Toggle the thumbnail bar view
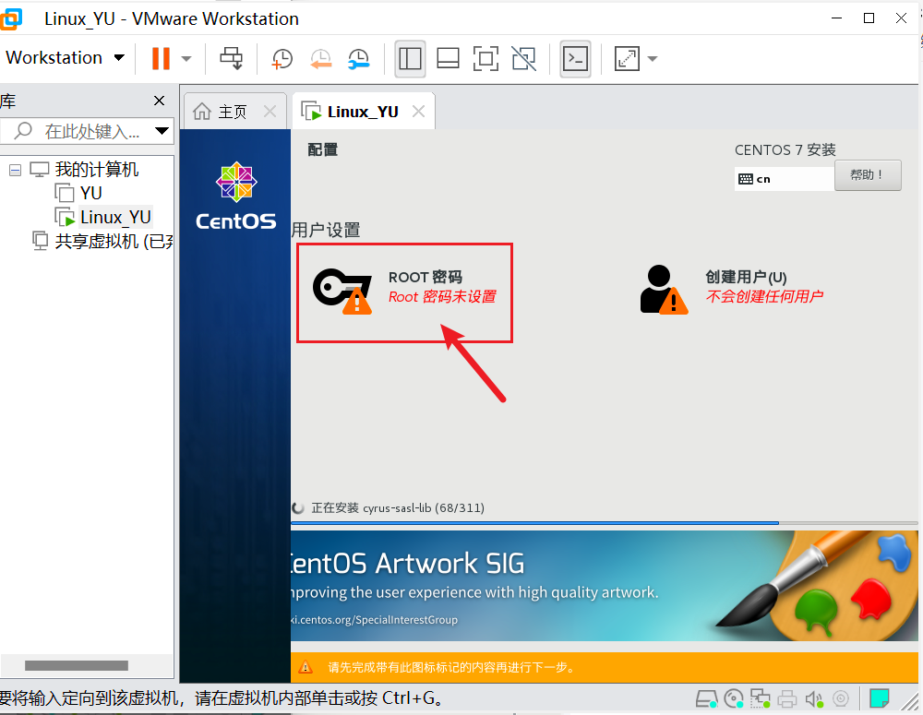 pyautogui.click(x=448, y=58)
